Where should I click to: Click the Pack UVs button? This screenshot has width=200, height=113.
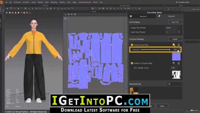coord(175,22)
